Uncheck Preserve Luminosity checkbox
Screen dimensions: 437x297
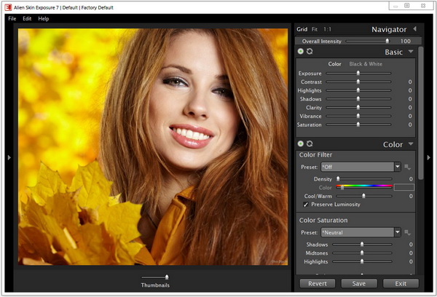pyautogui.click(x=305, y=205)
